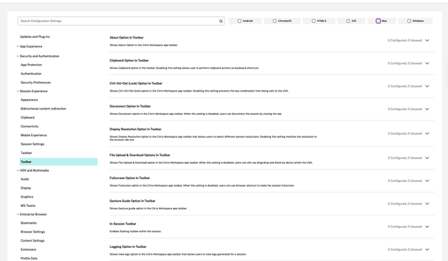This screenshot has width=448, height=261.
Task: Click the Disconnect Option In Toolbar title
Action: 130,106
